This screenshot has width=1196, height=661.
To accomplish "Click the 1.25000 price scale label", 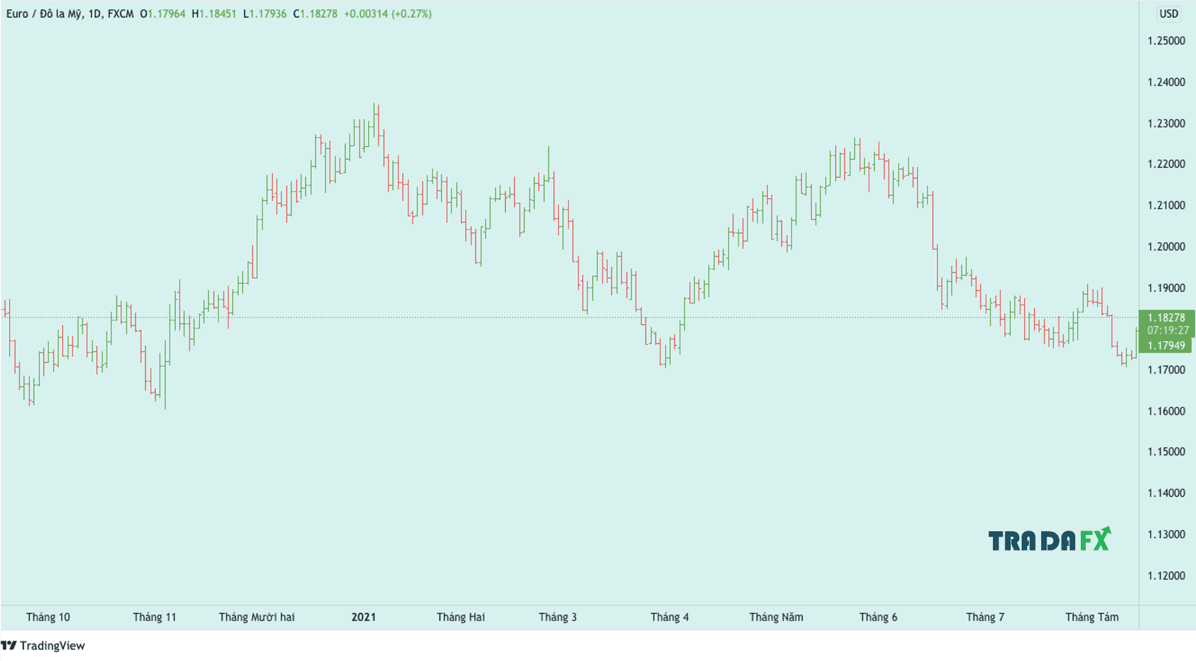I will pos(1166,41).
